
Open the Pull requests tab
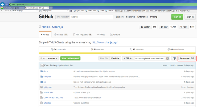tap(83, 35)
